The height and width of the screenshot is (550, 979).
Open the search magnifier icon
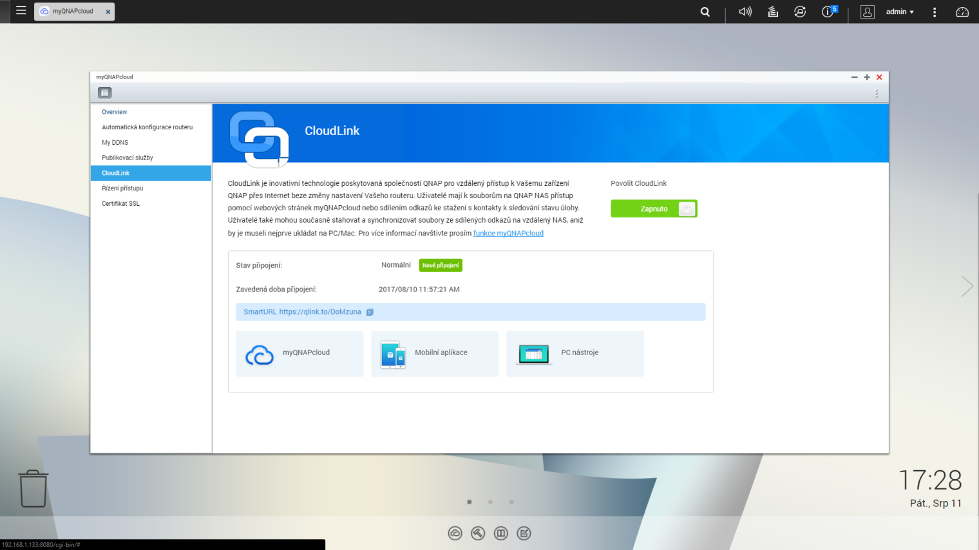[705, 12]
